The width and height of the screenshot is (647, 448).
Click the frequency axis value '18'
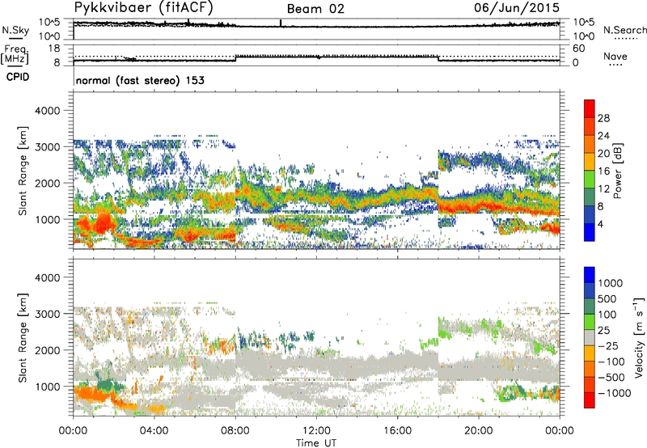click(x=53, y=49)
